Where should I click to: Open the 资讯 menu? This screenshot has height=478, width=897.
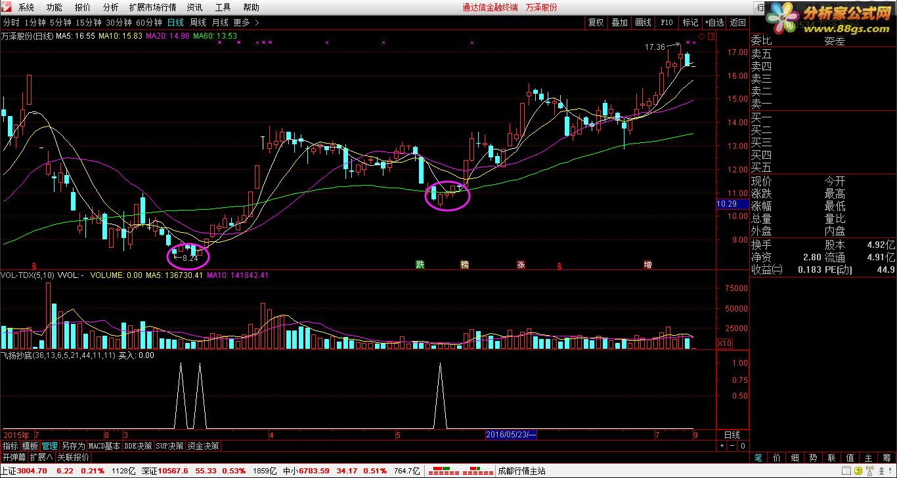(x=194, y=8)
